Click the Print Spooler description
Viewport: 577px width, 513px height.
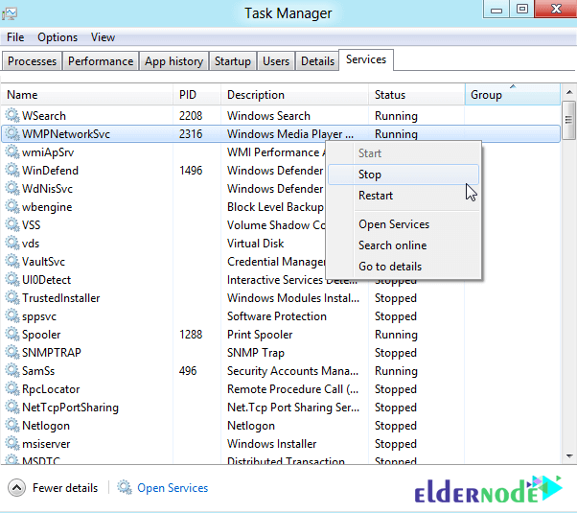pos(260,335)
